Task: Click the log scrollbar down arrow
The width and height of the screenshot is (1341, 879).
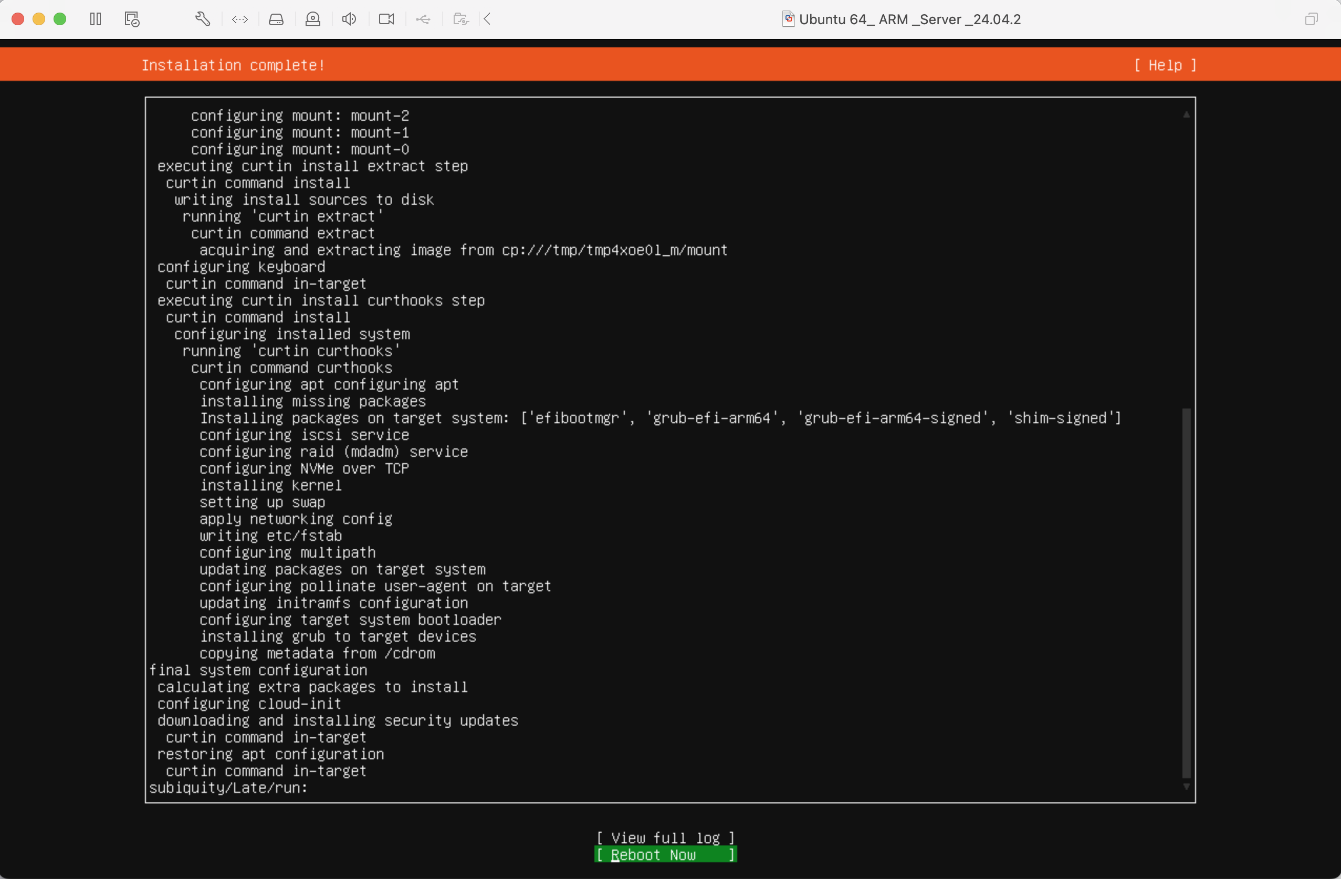Action: 1186,787
